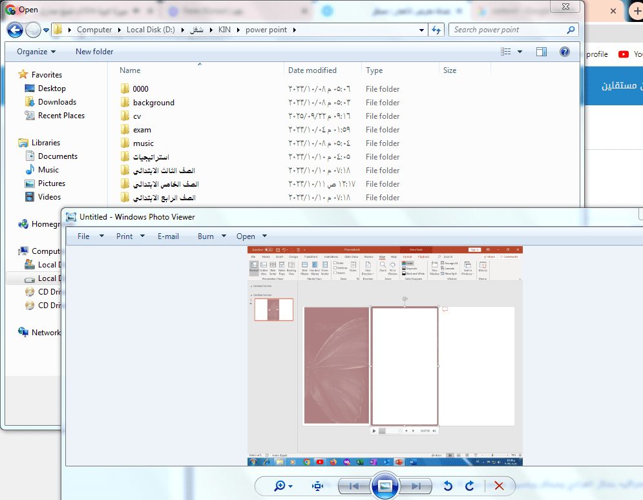
Task: Click the displayed PowerPoint screenshot image
Action: tap(385, 356)
